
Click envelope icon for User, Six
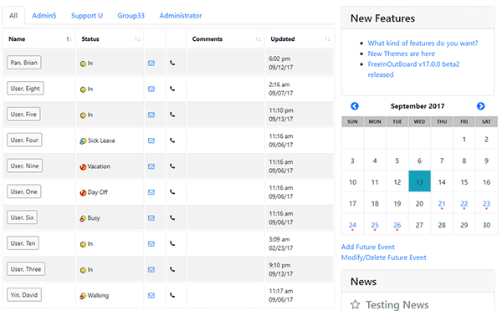point(151,218)
